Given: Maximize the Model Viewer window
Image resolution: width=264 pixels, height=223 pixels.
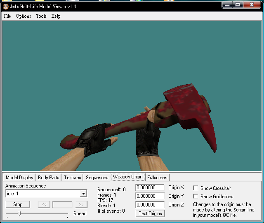Looking at the screenshot, I should click(238, 5).
